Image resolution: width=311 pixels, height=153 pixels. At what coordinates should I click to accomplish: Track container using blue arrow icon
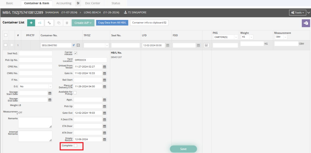coord(73,45)
